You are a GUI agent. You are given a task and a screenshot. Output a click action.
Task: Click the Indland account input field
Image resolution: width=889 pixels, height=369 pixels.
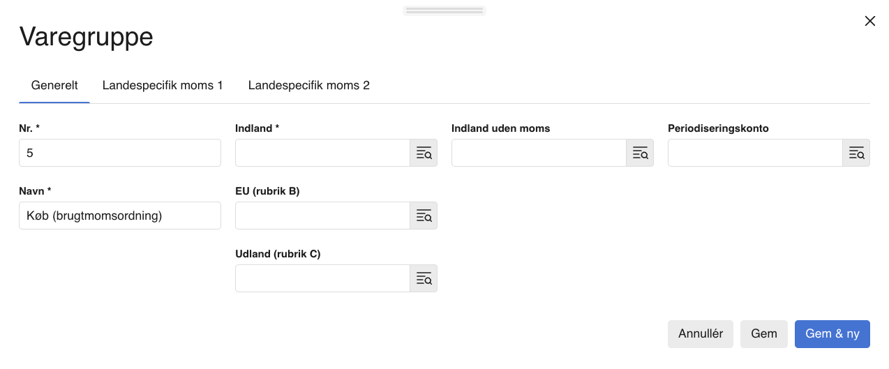coord(322,153)
